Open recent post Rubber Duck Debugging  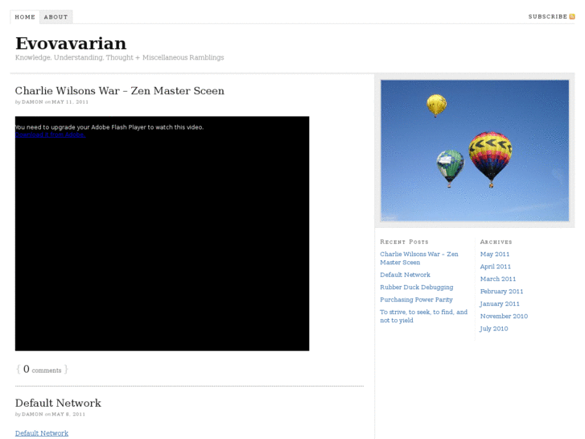point(416,287)
